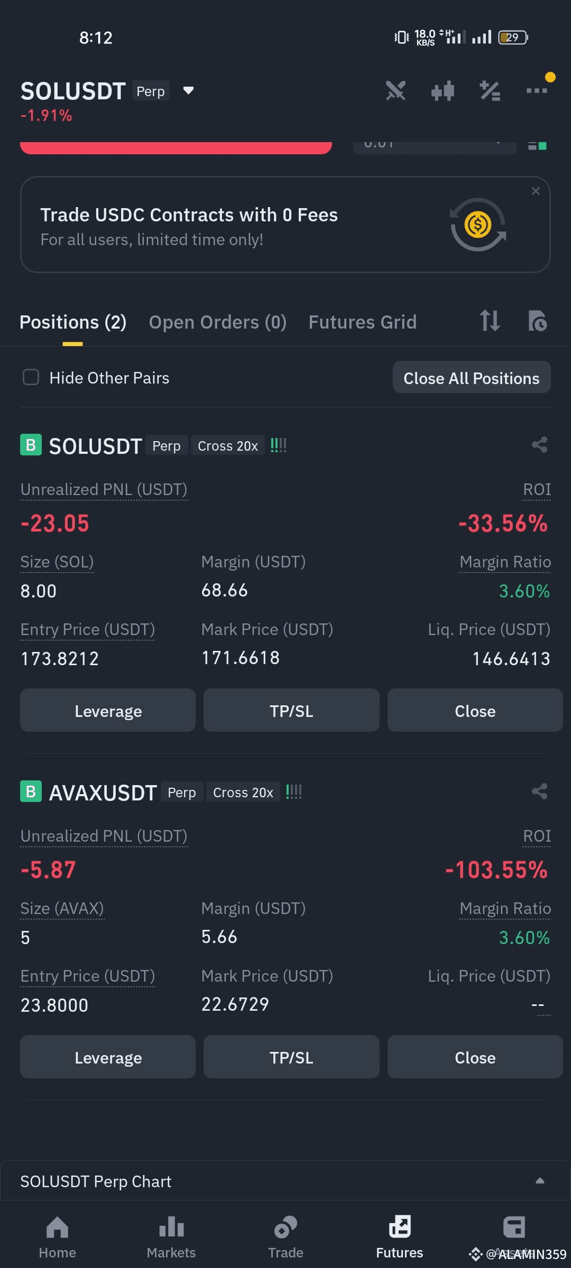571x1268 pixels.
Task: Share the AVAXUSDT position
Action: click(x=539, y=791)
